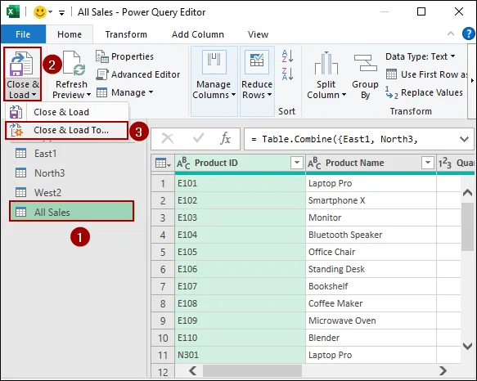Open the table menu icon in grid corner
This screenshot has height=381, width=477.
(163, 164)
